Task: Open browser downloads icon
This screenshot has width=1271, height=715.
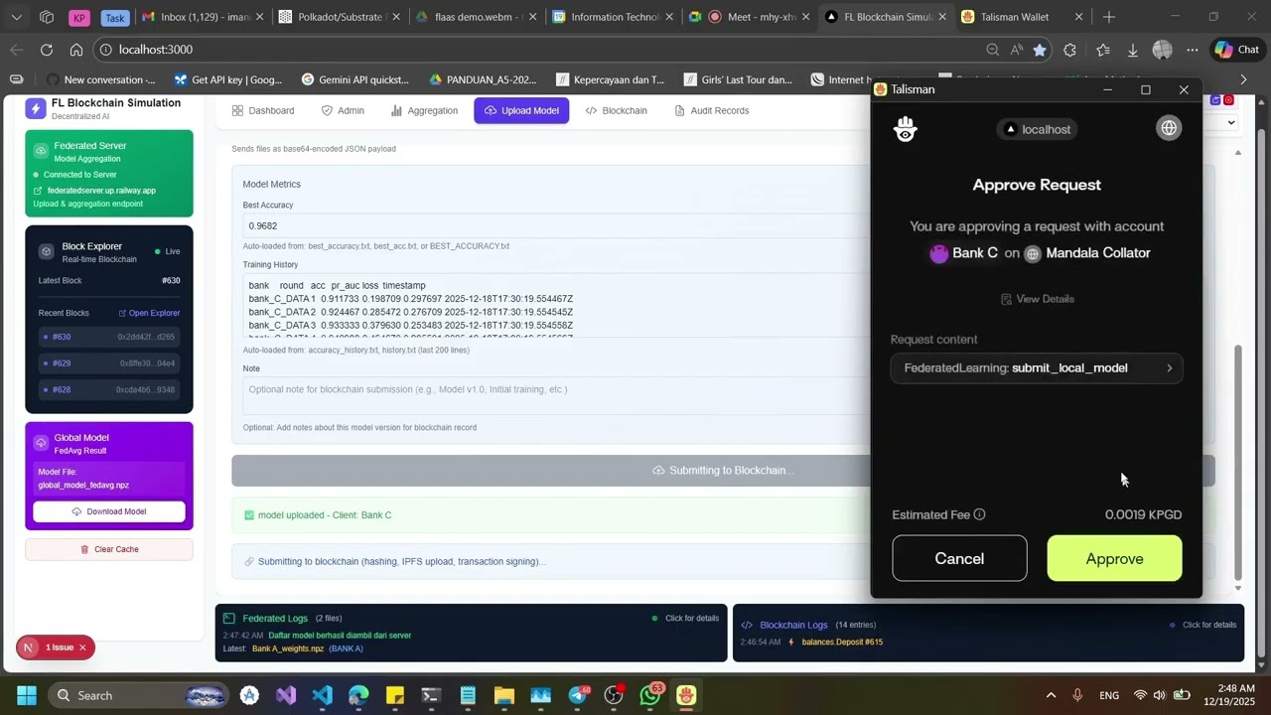Action: click(1132, 50)
